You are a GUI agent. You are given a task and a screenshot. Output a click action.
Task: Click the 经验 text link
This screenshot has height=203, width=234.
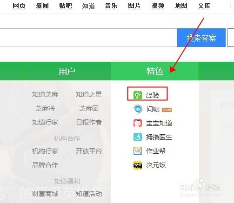coord(153,95)
